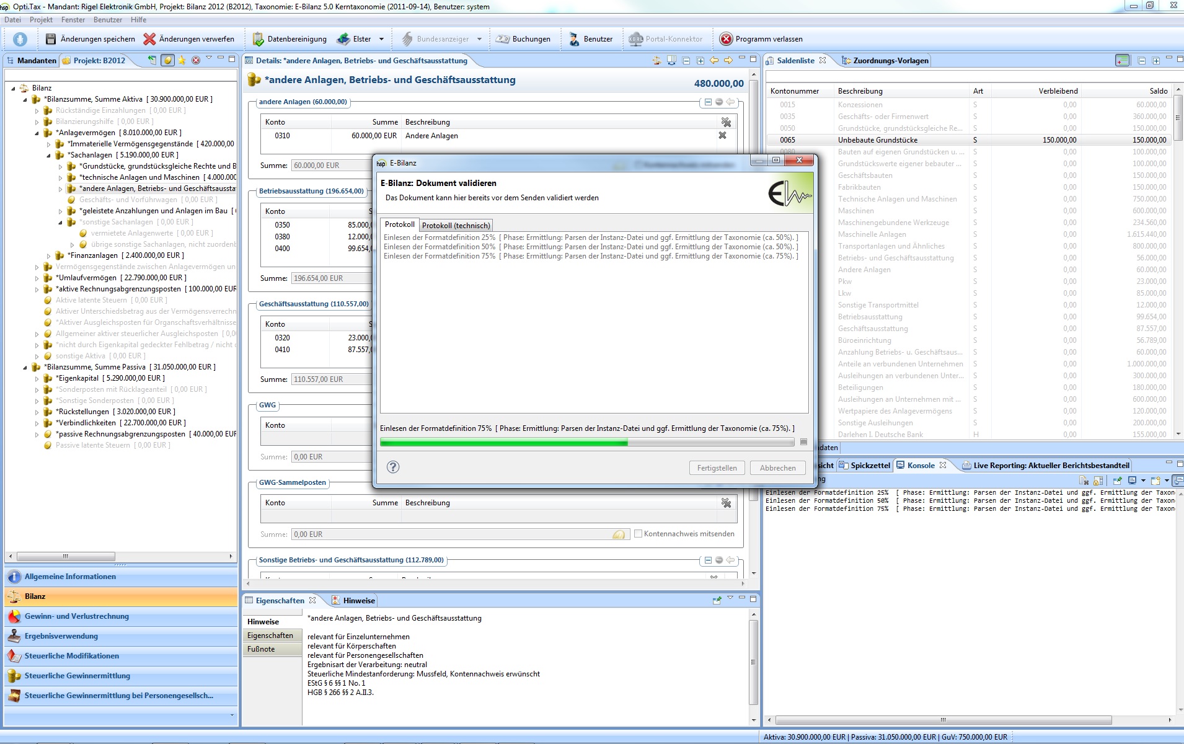Click collapse-all icon in Saldenliste toolbar
Viewport: 1184px width, 744px height.
click(x=1142, y=61)
